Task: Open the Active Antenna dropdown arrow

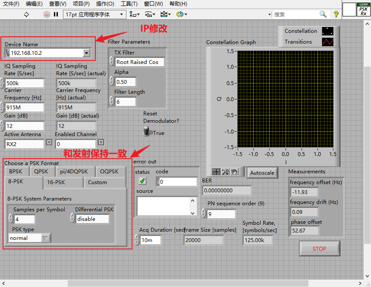Action: tap(49, 143)
